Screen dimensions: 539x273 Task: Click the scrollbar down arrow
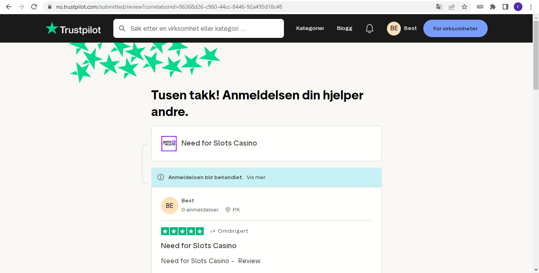tap(536, 270)
